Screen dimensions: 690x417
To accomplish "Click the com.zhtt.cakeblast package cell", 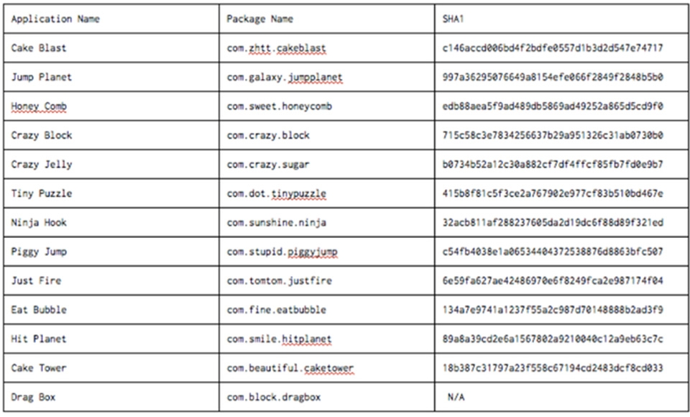I will pos(326,47).
